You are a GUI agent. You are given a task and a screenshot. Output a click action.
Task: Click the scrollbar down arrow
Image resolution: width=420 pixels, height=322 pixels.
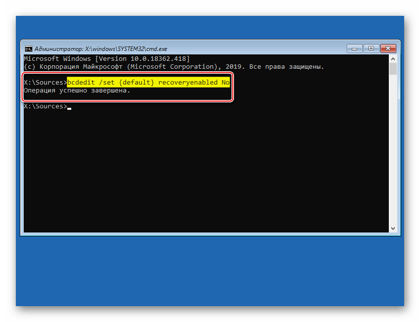(x=393, y=229)
